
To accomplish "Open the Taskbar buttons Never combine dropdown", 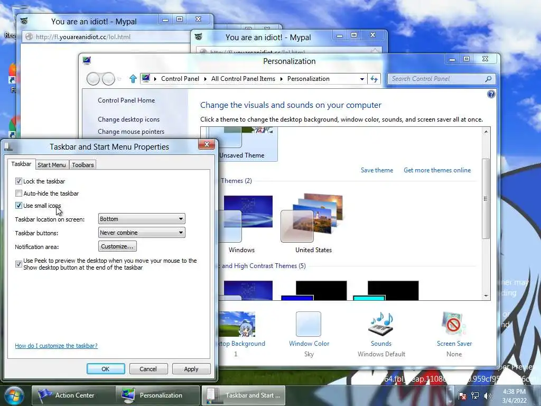I will 142,233.
